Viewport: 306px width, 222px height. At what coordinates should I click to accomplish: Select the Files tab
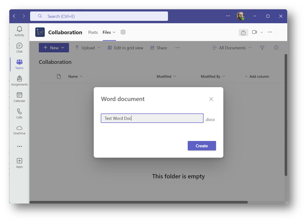(x=107, y=32)
